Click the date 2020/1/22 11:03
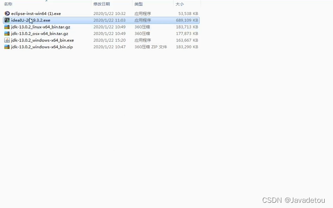Screen dimensions: 333x208 coord(109,20)
